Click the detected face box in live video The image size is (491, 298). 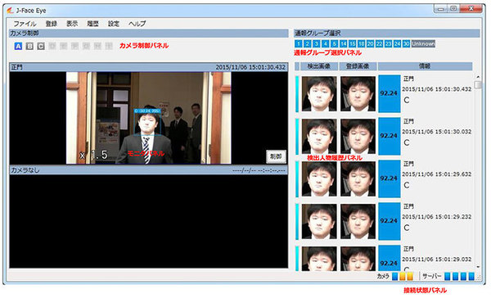(147, 123)
